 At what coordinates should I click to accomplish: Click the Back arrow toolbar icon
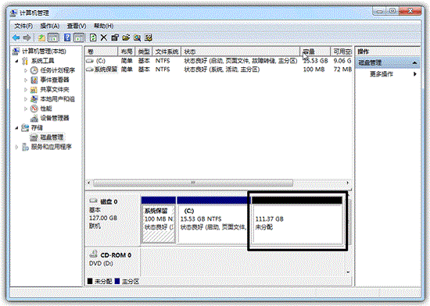coord(16,37)
